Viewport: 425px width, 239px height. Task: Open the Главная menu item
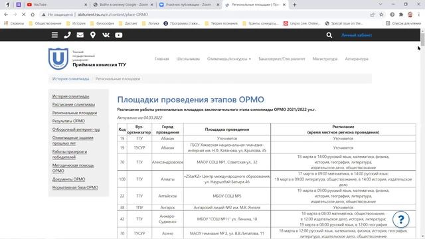click(162, 59)
